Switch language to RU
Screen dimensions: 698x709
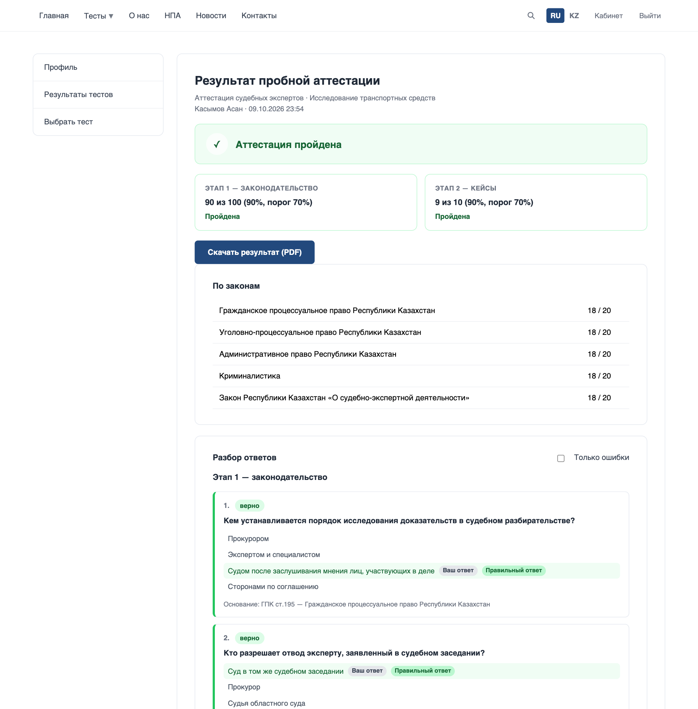pyautogui.click(x=555, y=16)
